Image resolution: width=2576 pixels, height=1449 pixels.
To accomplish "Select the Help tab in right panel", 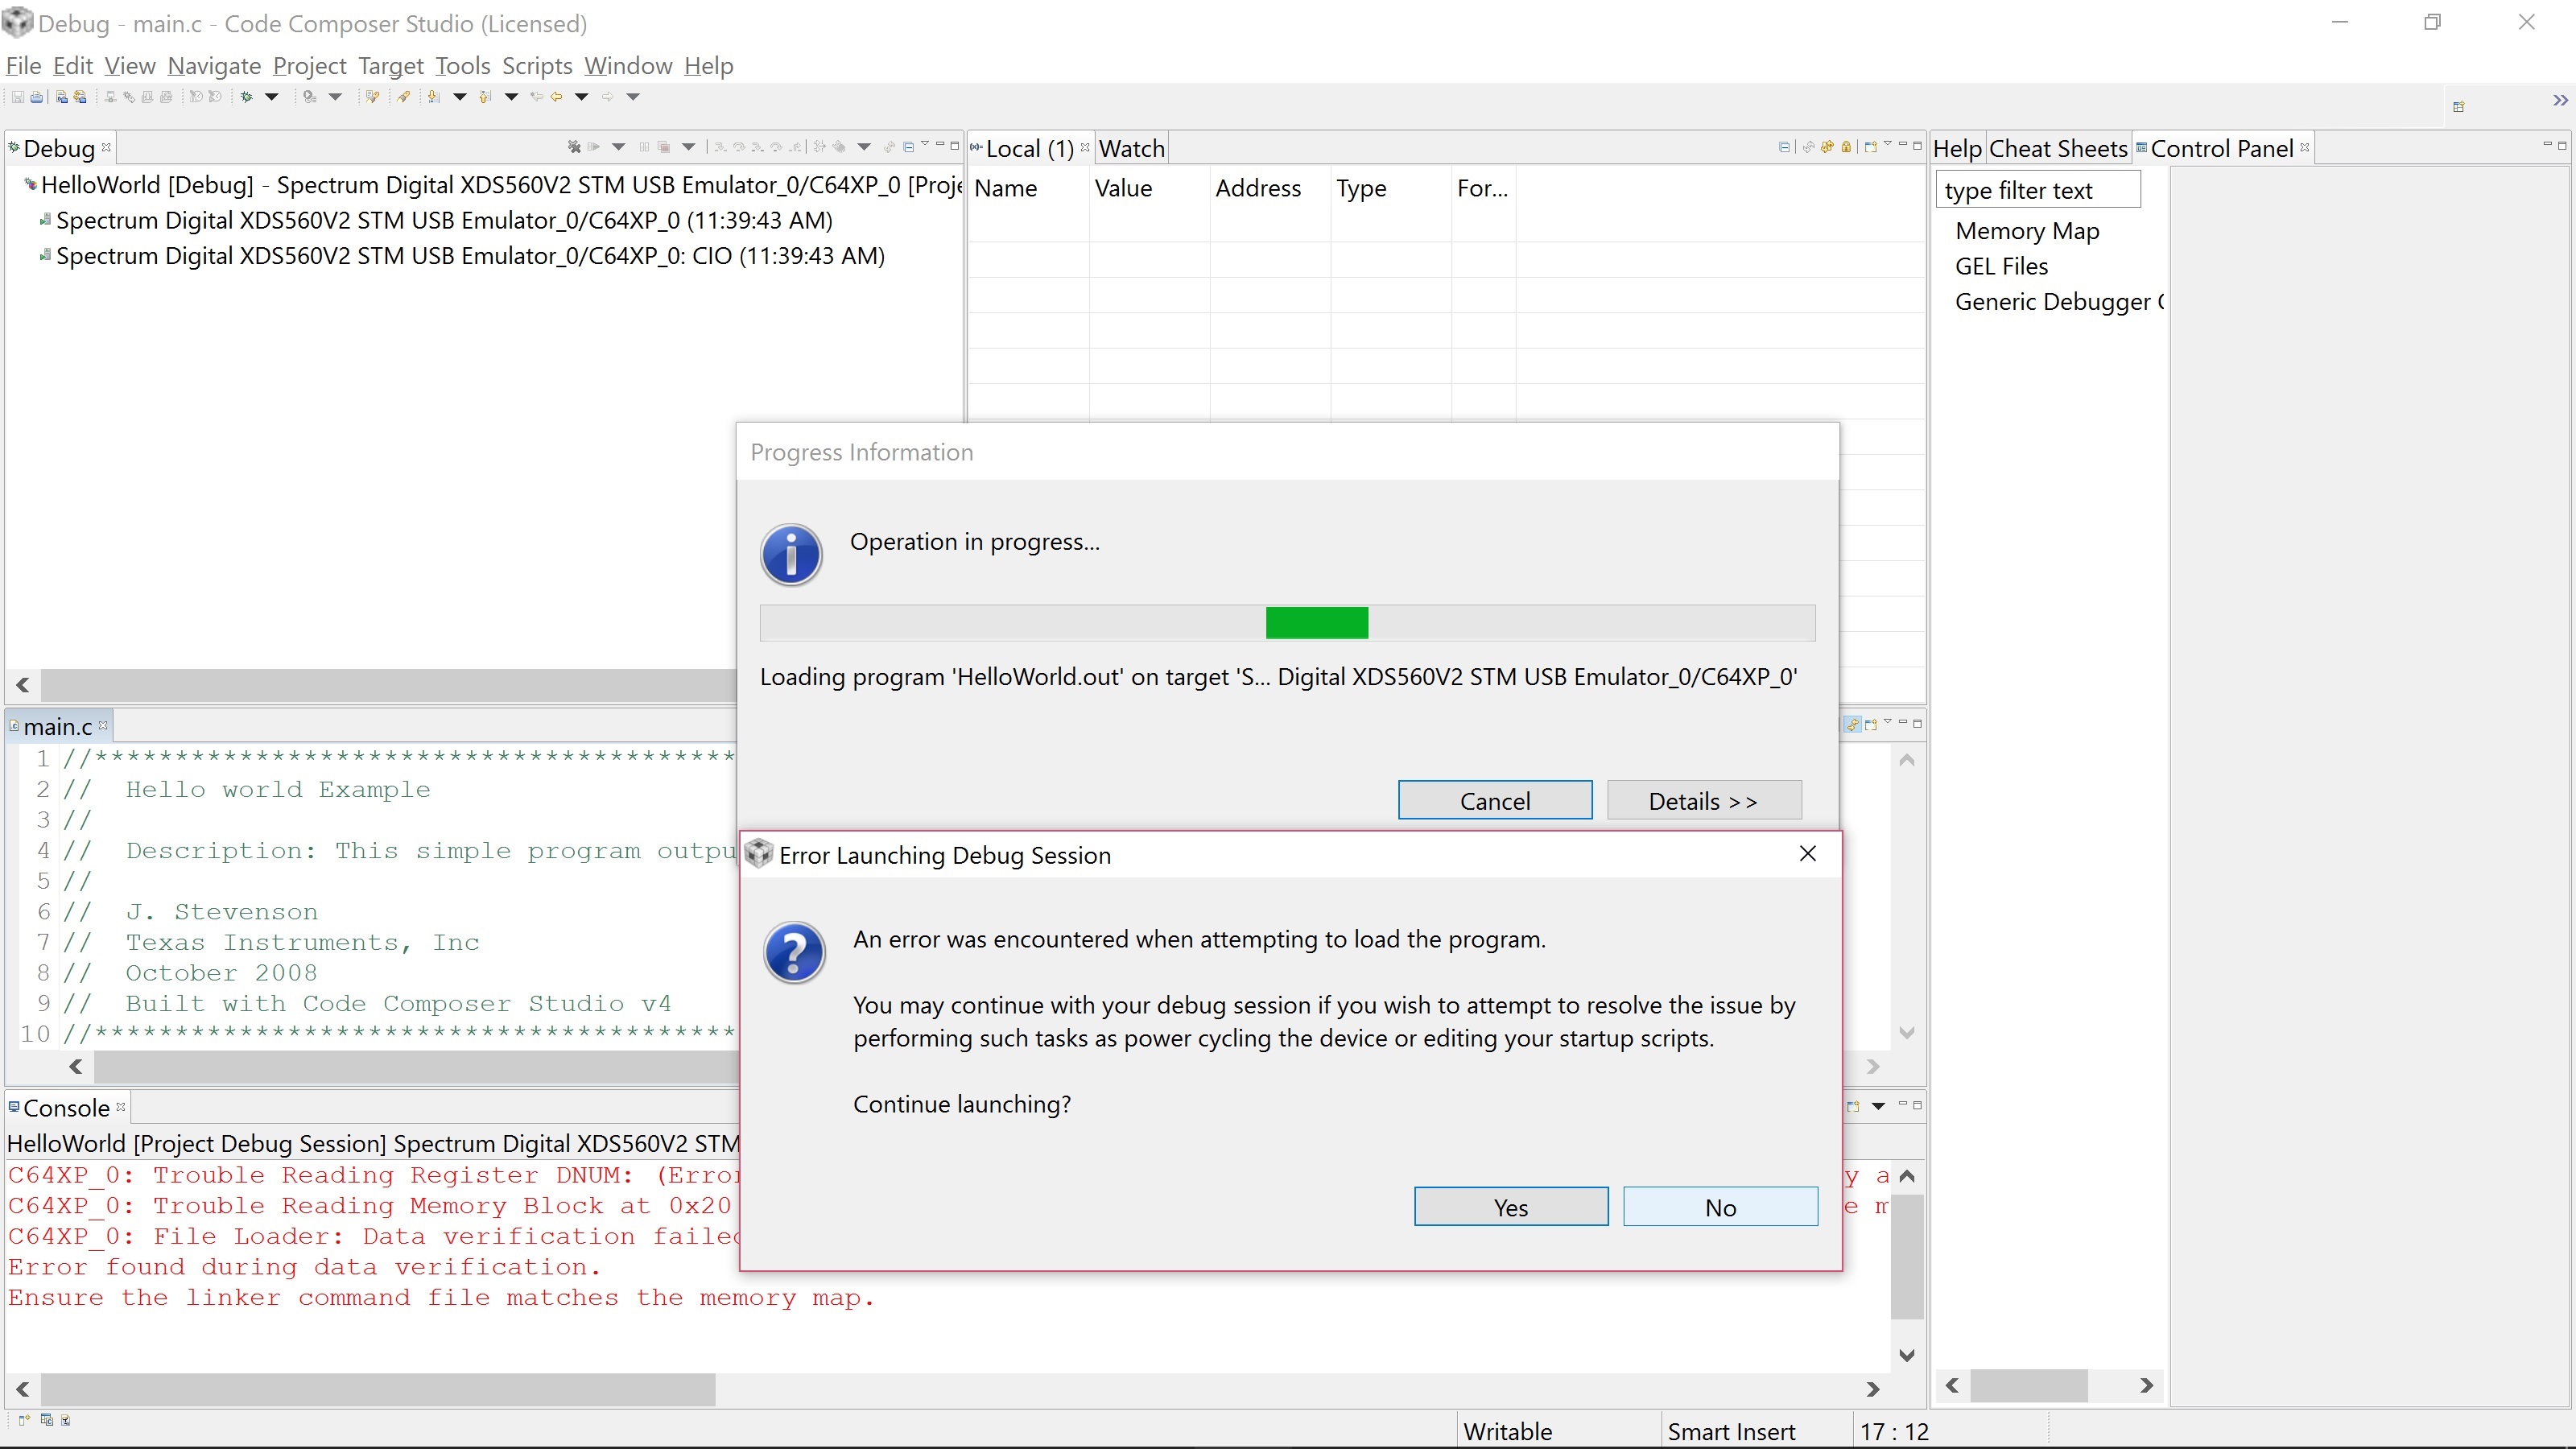I will [x=1957, y=148].
